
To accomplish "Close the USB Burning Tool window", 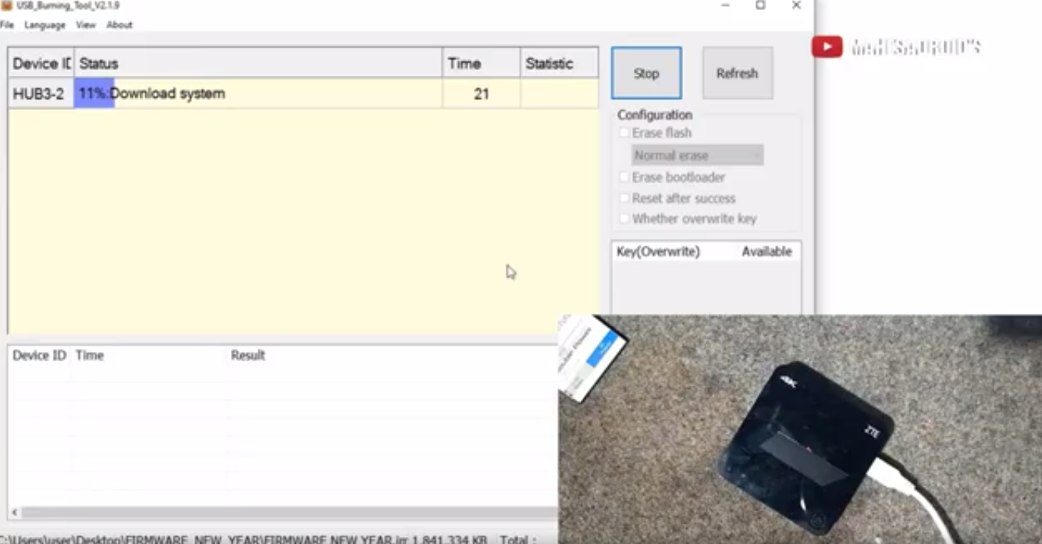I will (x=796, y=5).
